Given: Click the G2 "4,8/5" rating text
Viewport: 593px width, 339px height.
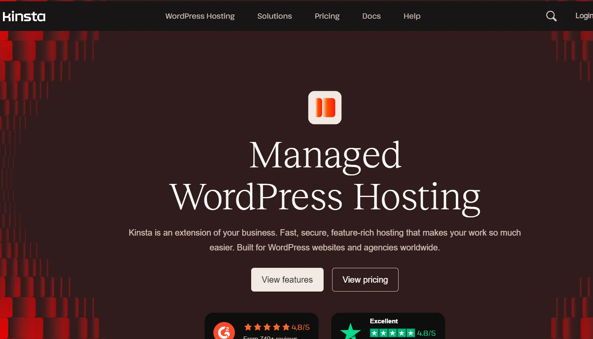Looking at the screenshot, I should click(301, 327).
